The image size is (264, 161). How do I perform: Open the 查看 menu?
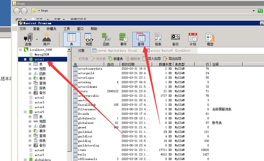(36, 29)
